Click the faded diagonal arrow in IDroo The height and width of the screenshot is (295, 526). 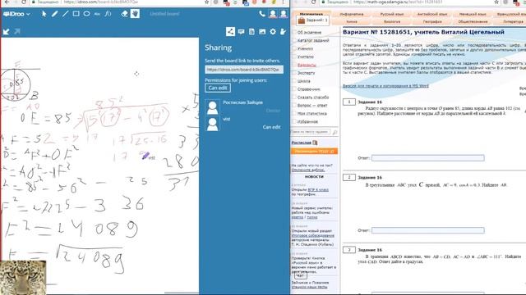pos(17,31)
